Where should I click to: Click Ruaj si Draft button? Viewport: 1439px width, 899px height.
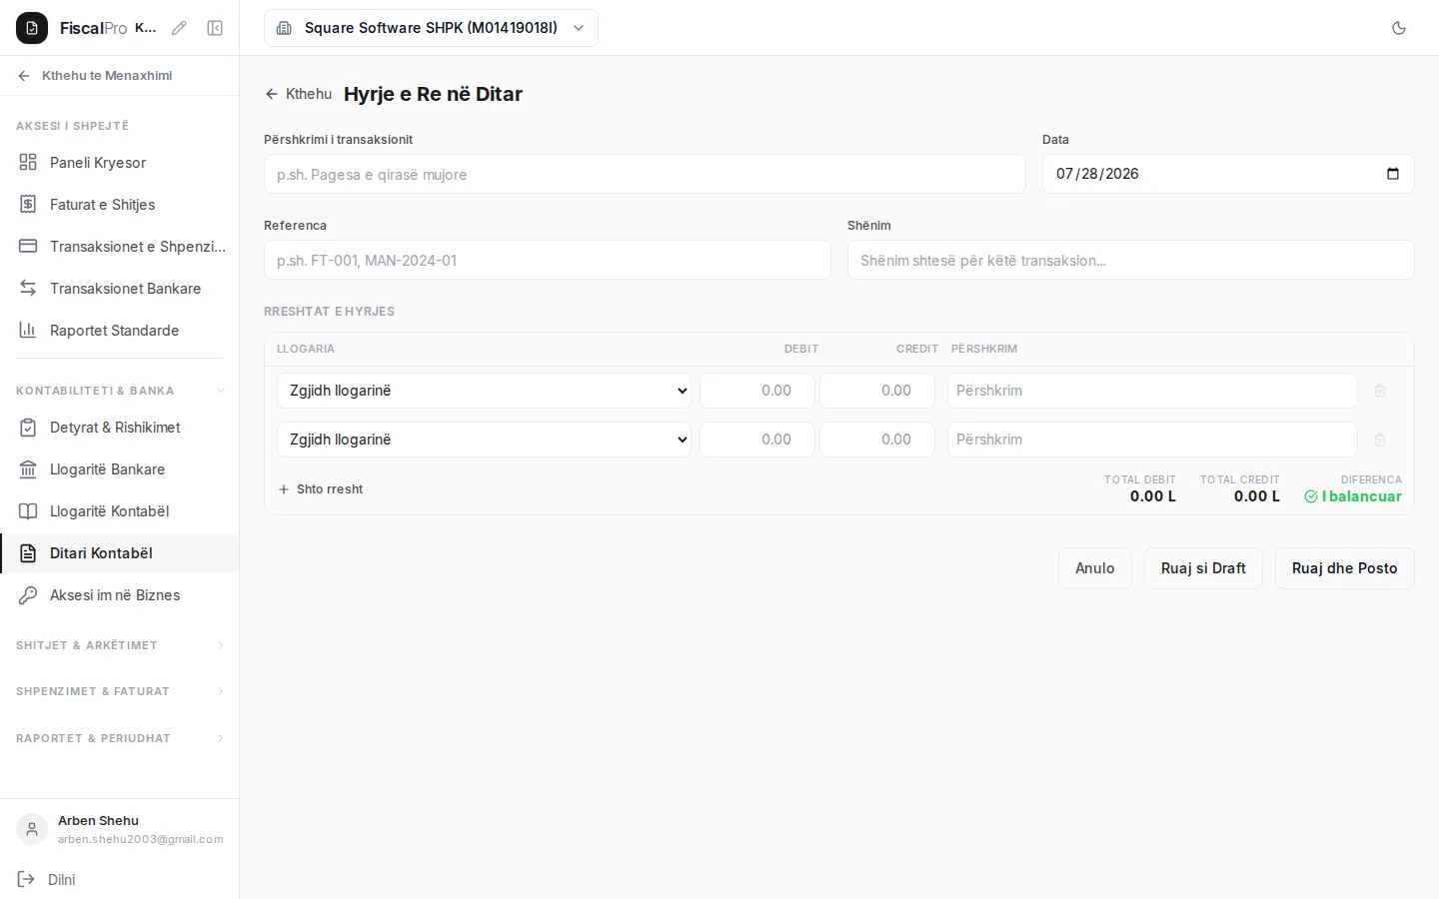[1203, 568]
